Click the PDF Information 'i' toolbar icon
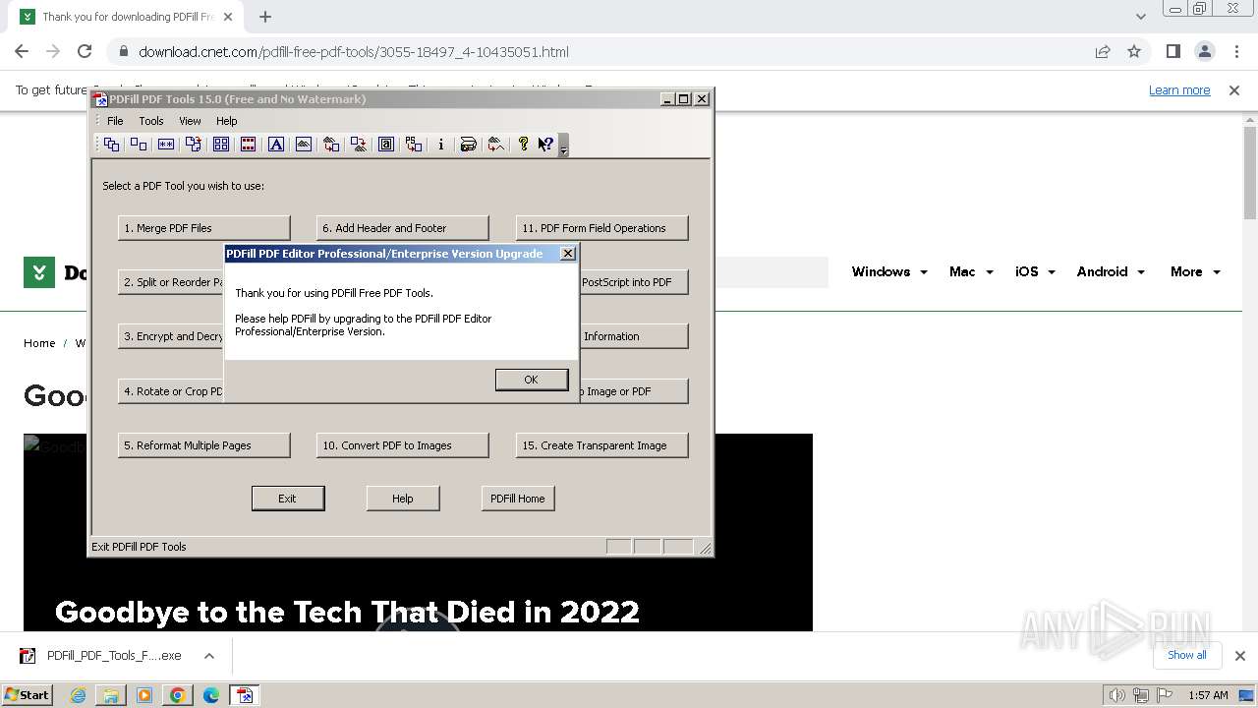 pyautogui.click(x=441, y=145)
